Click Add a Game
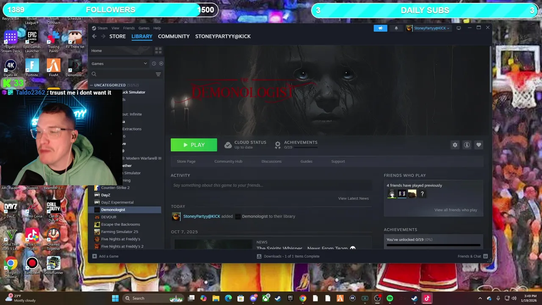Viewport: 542px width, 305px height. tap(105, 256)
